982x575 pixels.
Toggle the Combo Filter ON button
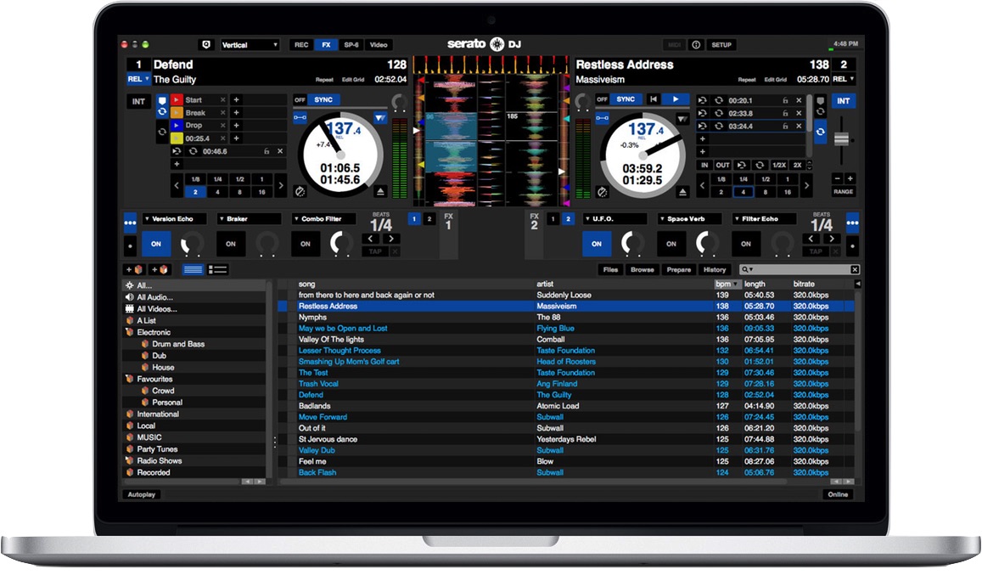point(305,244)
